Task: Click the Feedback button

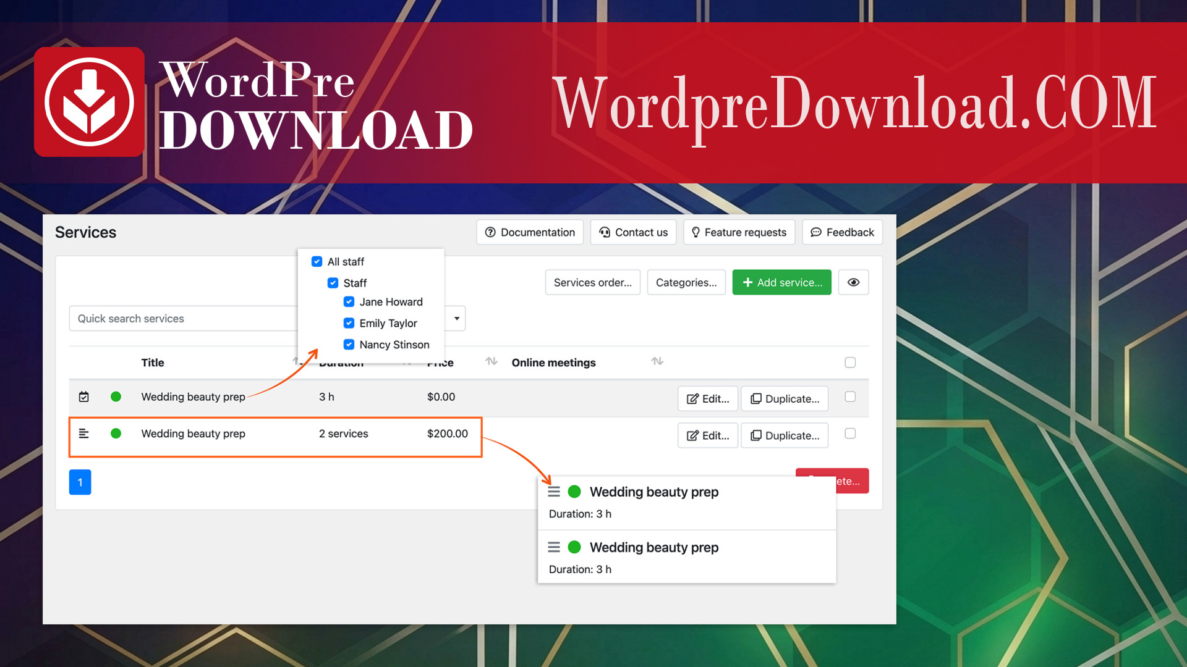Action: click(x=842, y=232)
